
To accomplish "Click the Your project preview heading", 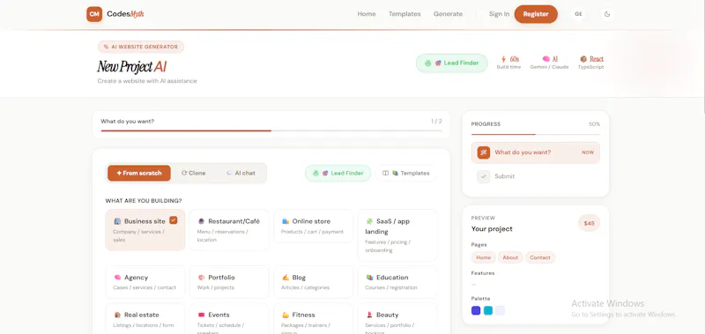I will (x=492, y=229).
